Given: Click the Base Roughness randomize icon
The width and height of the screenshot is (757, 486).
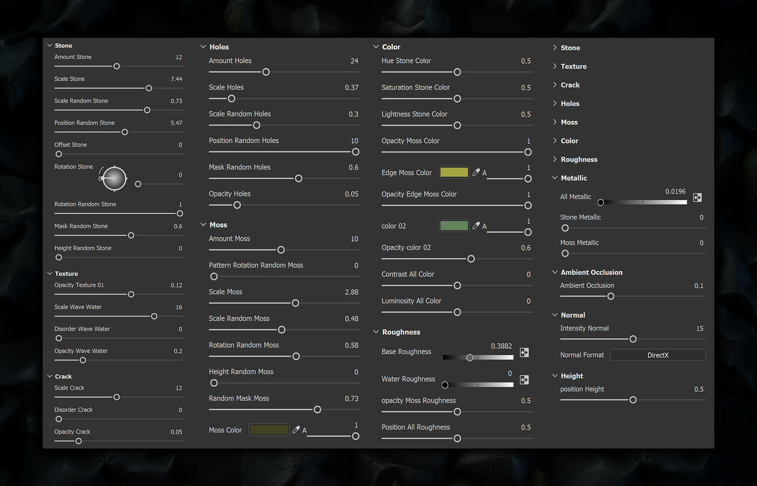Looking at the screenshot, I should coord(524,352).
